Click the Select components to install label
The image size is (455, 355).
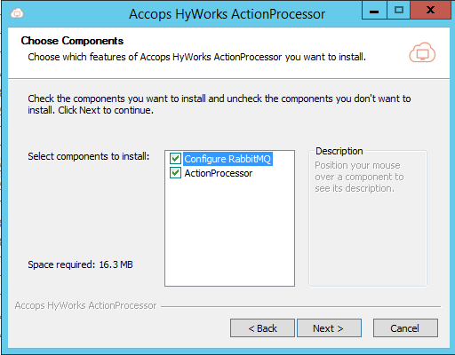pyautogui.click(x=89, y=156)
